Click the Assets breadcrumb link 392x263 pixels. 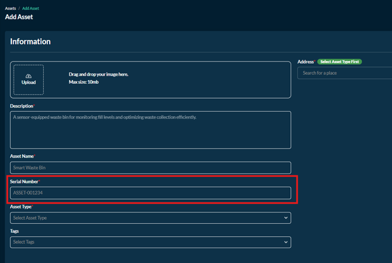10,8
